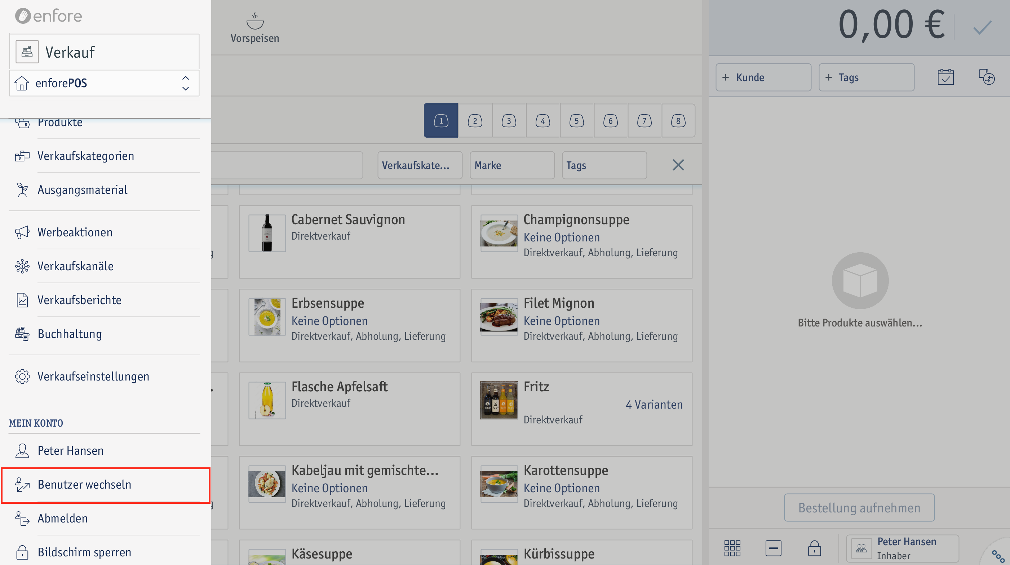The image size is (1010, 565).
Task: Click the Flasche Apfelsaft thumbnail
Action: coord(267,400)
